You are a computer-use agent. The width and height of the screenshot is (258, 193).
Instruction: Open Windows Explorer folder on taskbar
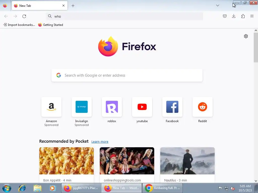pos(38,188)
